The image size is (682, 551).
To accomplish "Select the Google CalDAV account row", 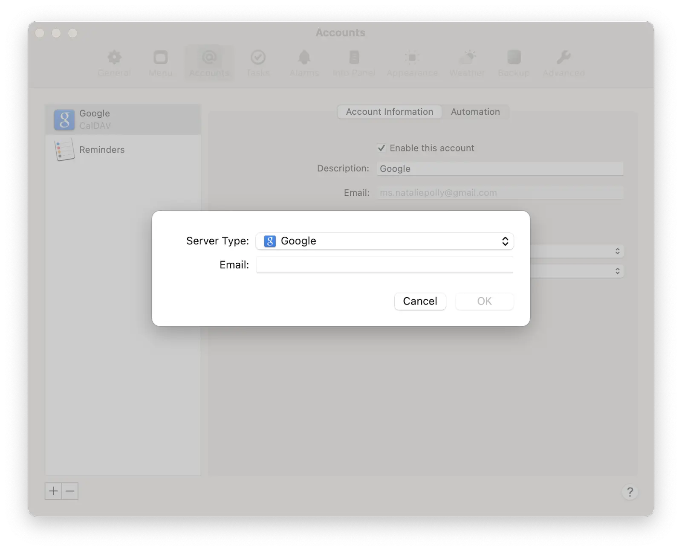I will (x=123, y=119).
